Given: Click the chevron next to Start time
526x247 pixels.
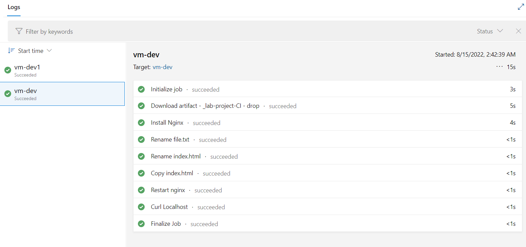Looking at the screenshot, I should click(49, 51).
